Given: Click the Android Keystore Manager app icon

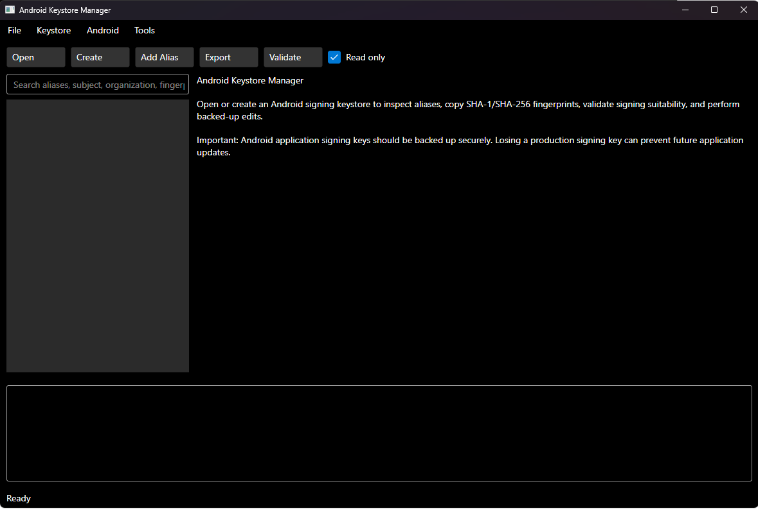Looking at the screenshot, I should pyautogui.click(x=10, y=10).
